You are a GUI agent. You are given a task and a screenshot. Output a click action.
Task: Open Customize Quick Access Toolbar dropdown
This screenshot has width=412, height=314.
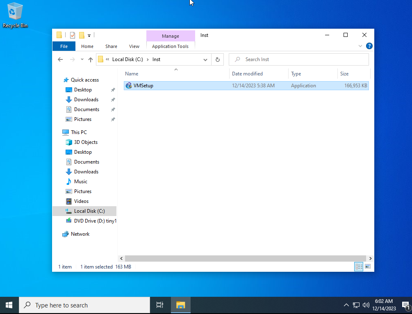(x=89, y=35)
